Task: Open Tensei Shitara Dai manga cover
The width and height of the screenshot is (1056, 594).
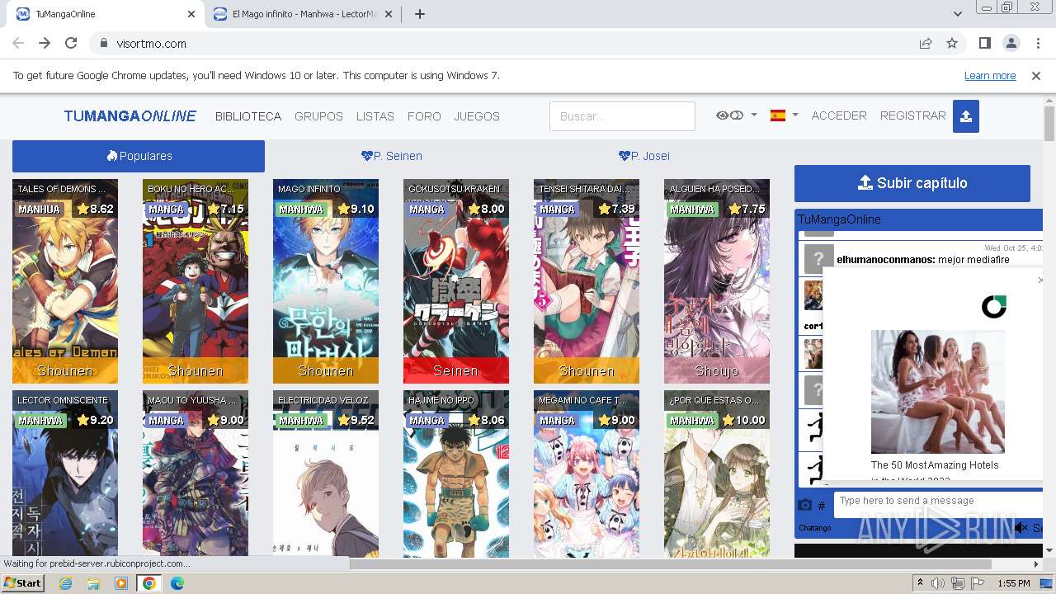Action: tap(587, 281)
